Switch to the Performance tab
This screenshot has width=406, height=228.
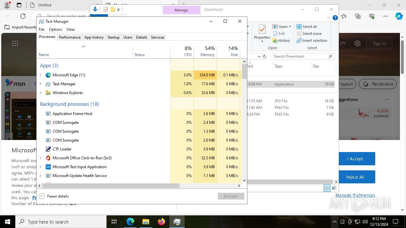tap(70, 37)
